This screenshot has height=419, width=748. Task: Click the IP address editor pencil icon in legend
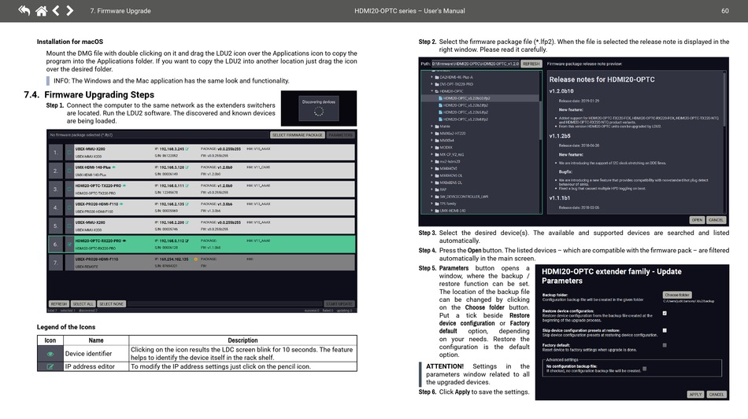click(50, 366)
